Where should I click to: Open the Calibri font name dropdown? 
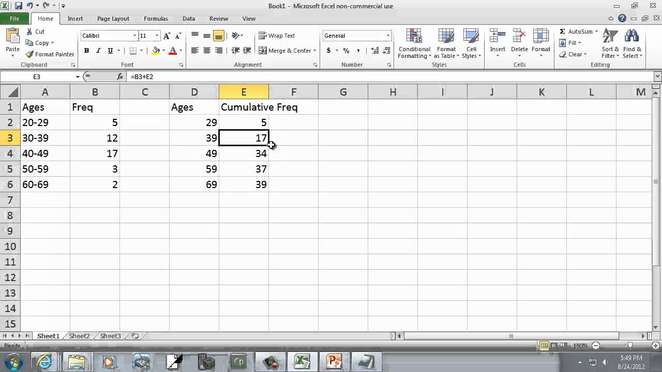point(134,36)
